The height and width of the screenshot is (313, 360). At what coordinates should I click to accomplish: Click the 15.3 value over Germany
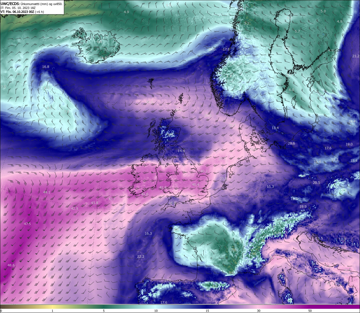pyautogui.click(x=270, y=187)
